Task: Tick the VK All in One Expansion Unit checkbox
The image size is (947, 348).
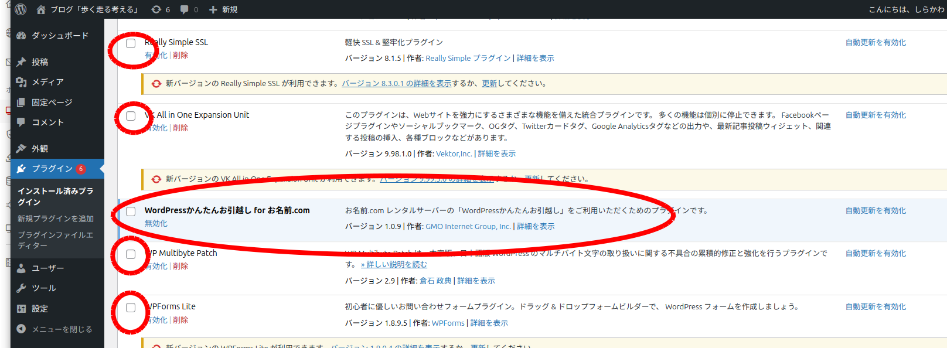Action: pyautogui.click(x=131, y=116)
